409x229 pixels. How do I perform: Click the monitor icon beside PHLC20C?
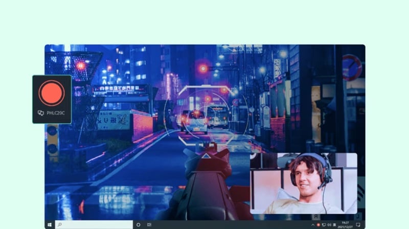[x=41, y=113]
